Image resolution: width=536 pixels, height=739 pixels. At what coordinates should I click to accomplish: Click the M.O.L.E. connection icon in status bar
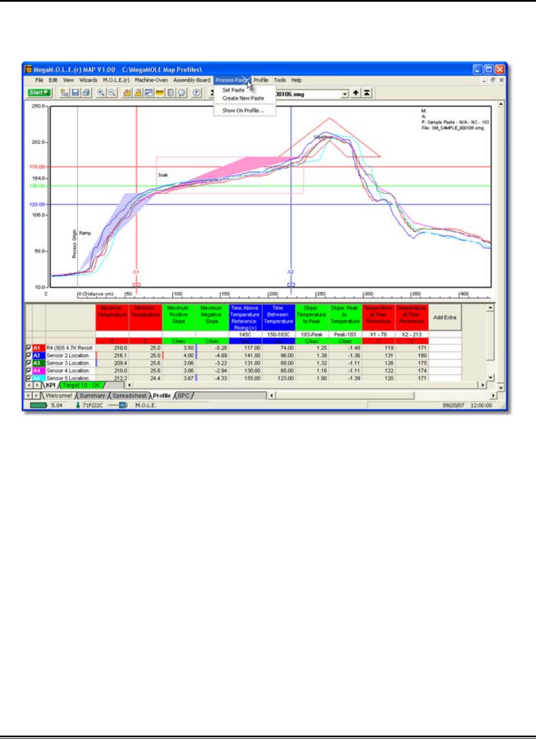pyautogui.click(x=119, y=406)
